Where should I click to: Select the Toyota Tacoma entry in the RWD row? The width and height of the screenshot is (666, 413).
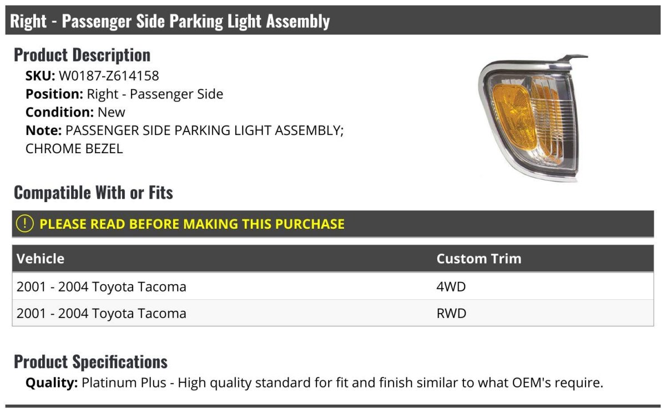[102, 314]
